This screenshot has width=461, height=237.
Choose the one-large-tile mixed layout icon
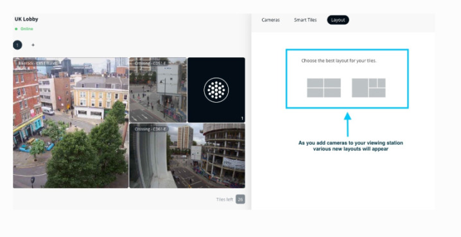369,87
